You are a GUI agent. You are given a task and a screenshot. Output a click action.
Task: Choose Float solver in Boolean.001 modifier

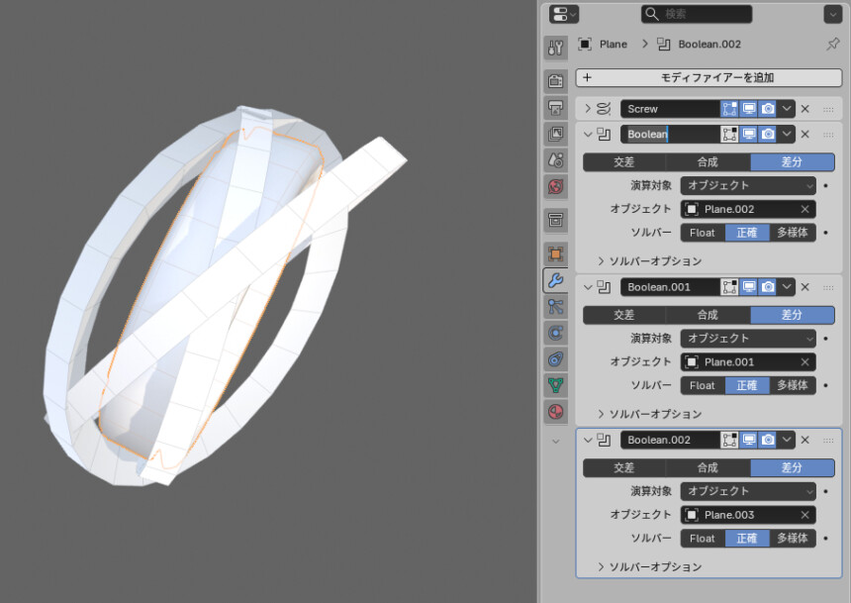pyautogui.click(x=702, y=385)
